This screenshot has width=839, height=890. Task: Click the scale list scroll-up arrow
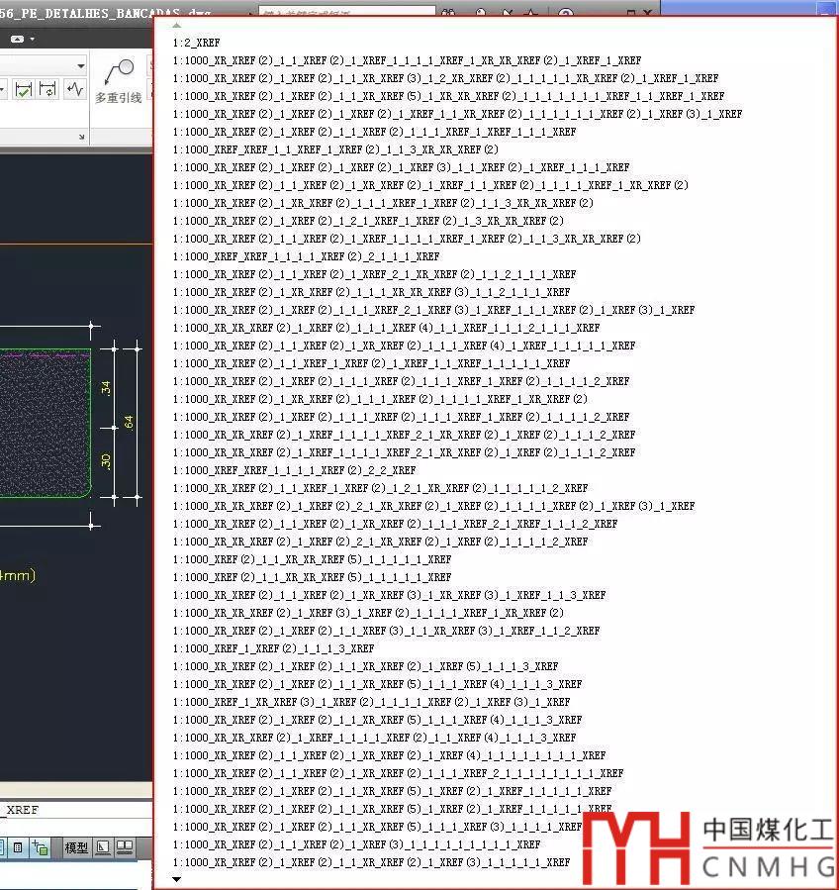176,26
